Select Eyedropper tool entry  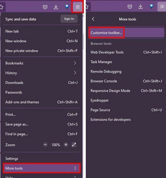pyautogui.click(x=126, y=100)
